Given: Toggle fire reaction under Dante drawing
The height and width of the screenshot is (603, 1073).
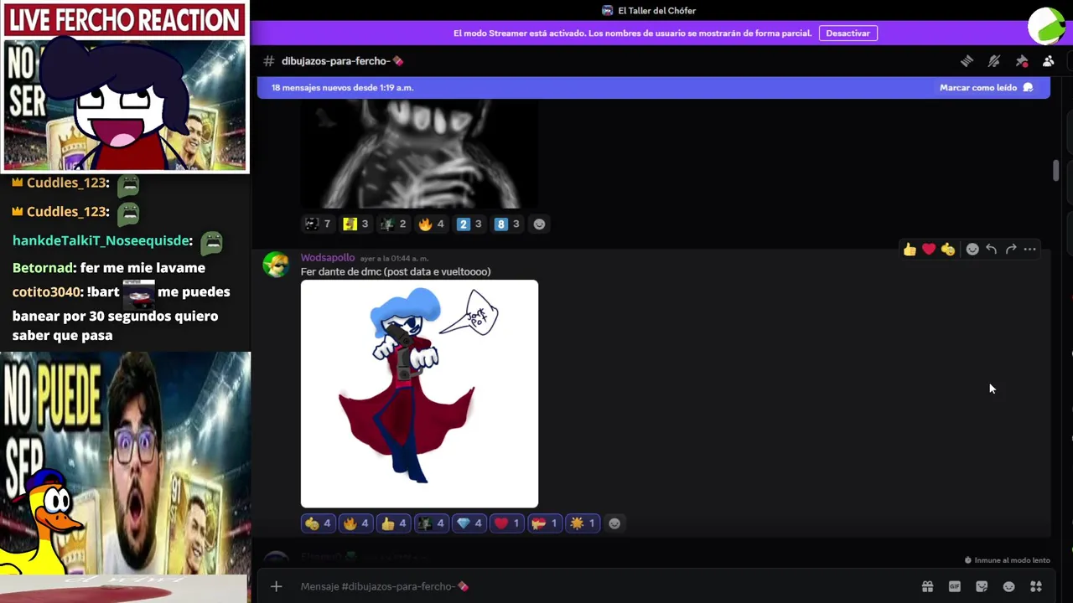Looking at the screenshot, I should coord(355,523).
